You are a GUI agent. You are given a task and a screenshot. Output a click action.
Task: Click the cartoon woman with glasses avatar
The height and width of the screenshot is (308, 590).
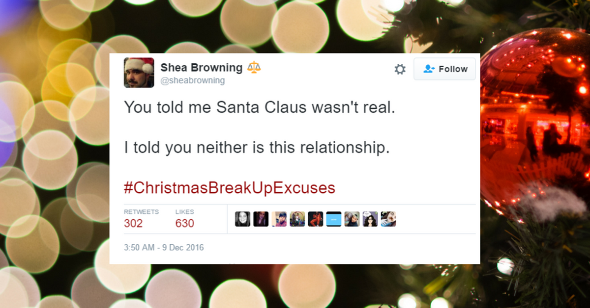(x=371, y=219)
